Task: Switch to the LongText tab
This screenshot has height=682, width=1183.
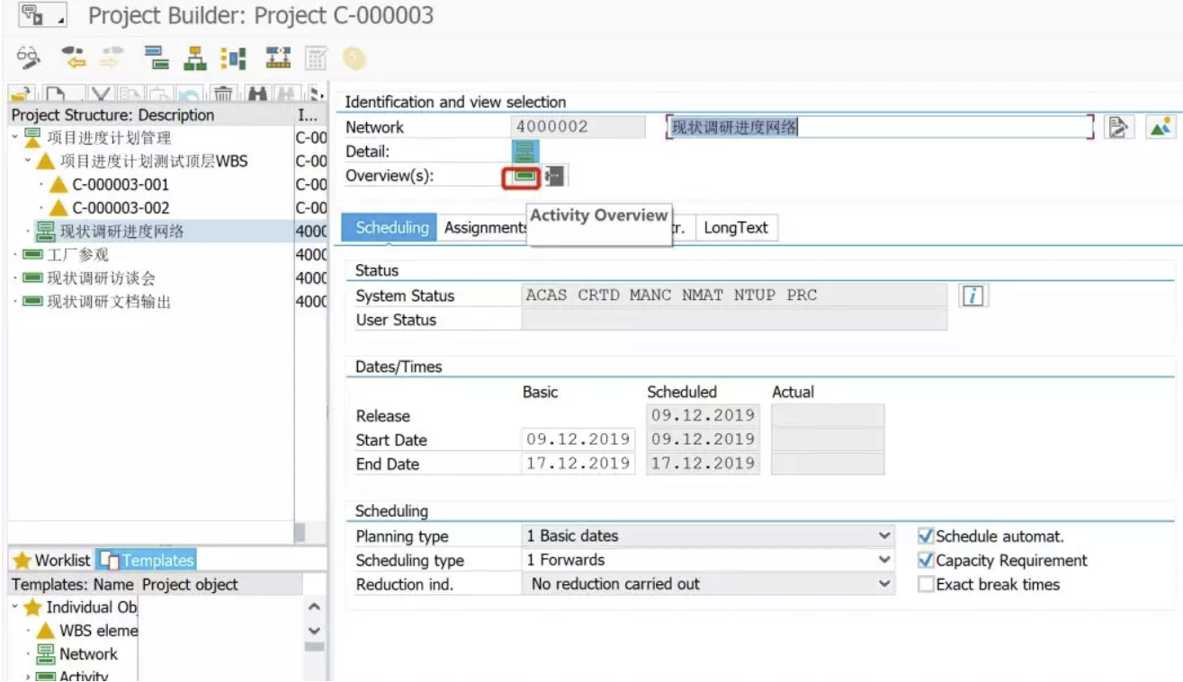Action: 736,227
